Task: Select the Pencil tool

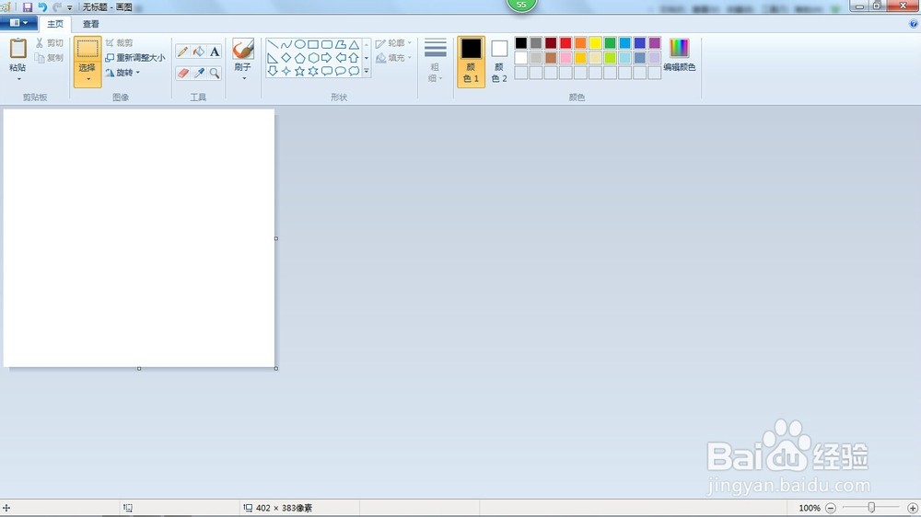Action: (182, 52)
